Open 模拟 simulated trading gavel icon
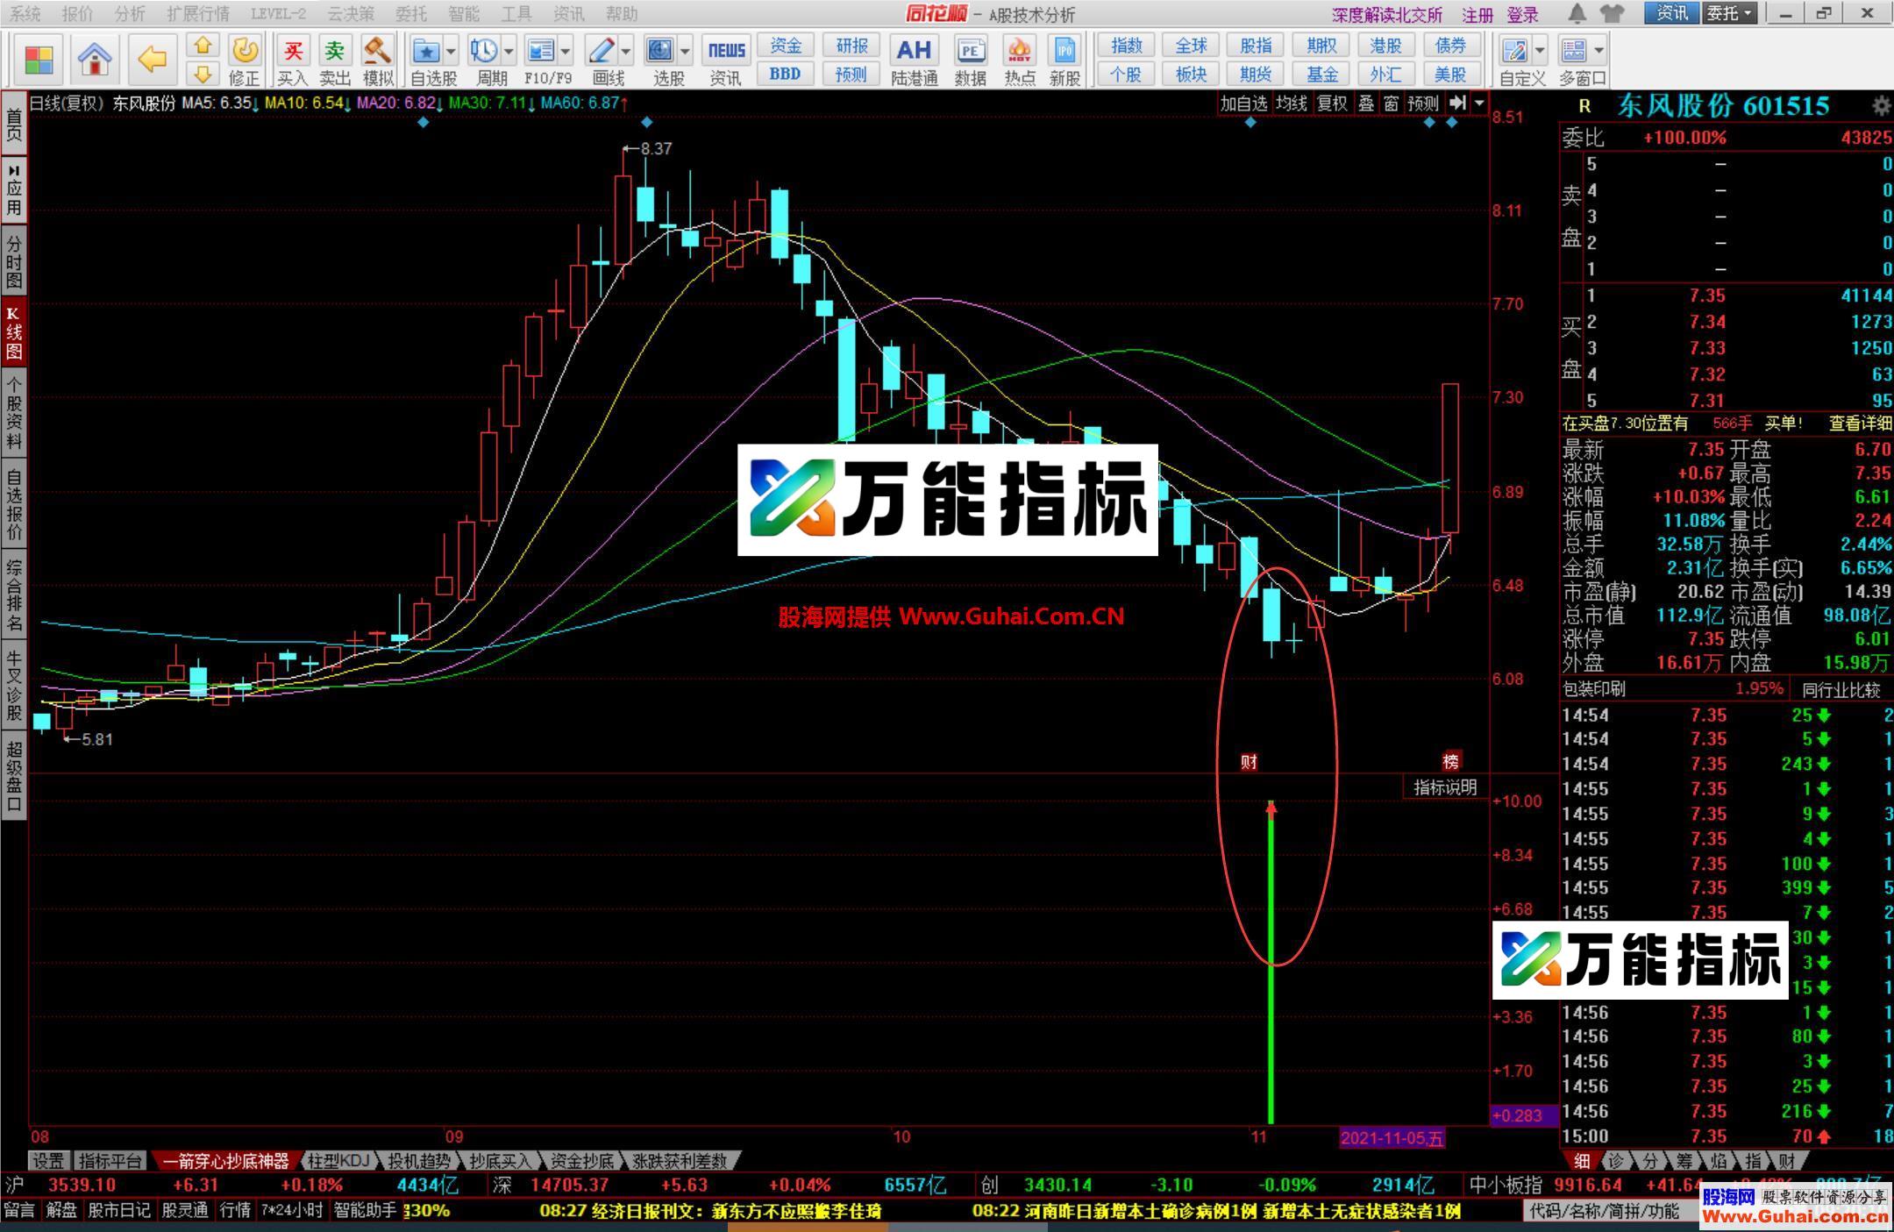The image size is (1894, 1232). click(377, 51)
